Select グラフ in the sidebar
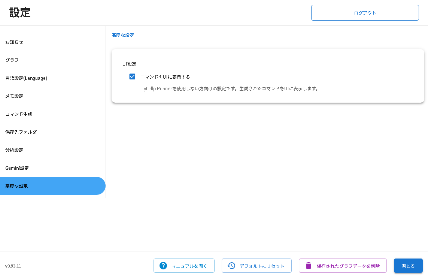The image size is (428, 278). point(53,60)
